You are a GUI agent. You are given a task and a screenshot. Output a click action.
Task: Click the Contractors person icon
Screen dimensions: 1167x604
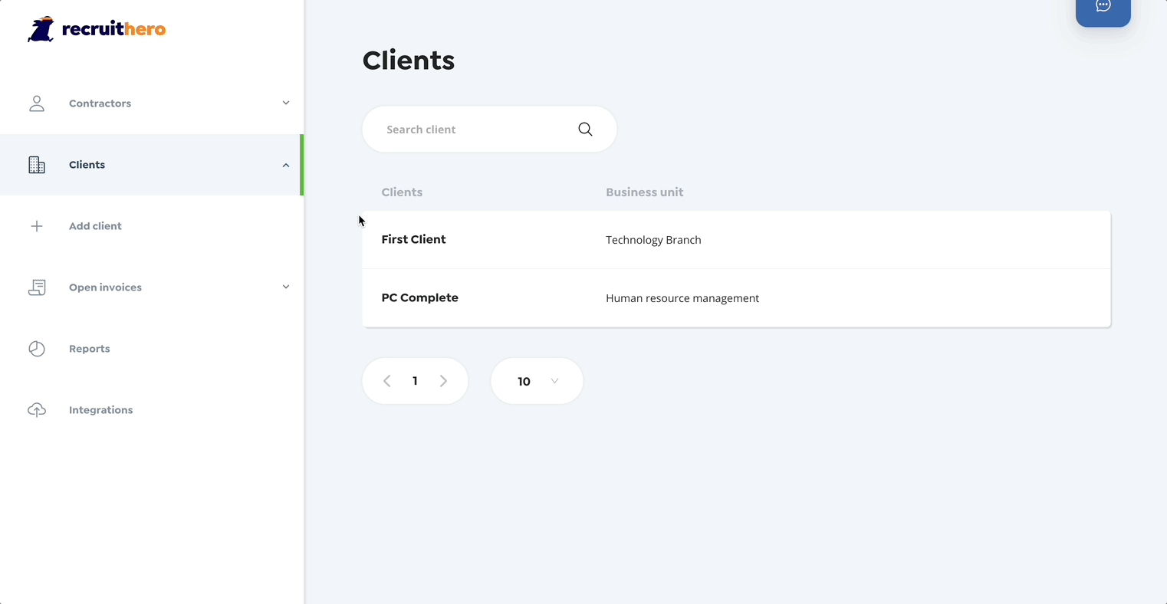[x=37, y=103]
